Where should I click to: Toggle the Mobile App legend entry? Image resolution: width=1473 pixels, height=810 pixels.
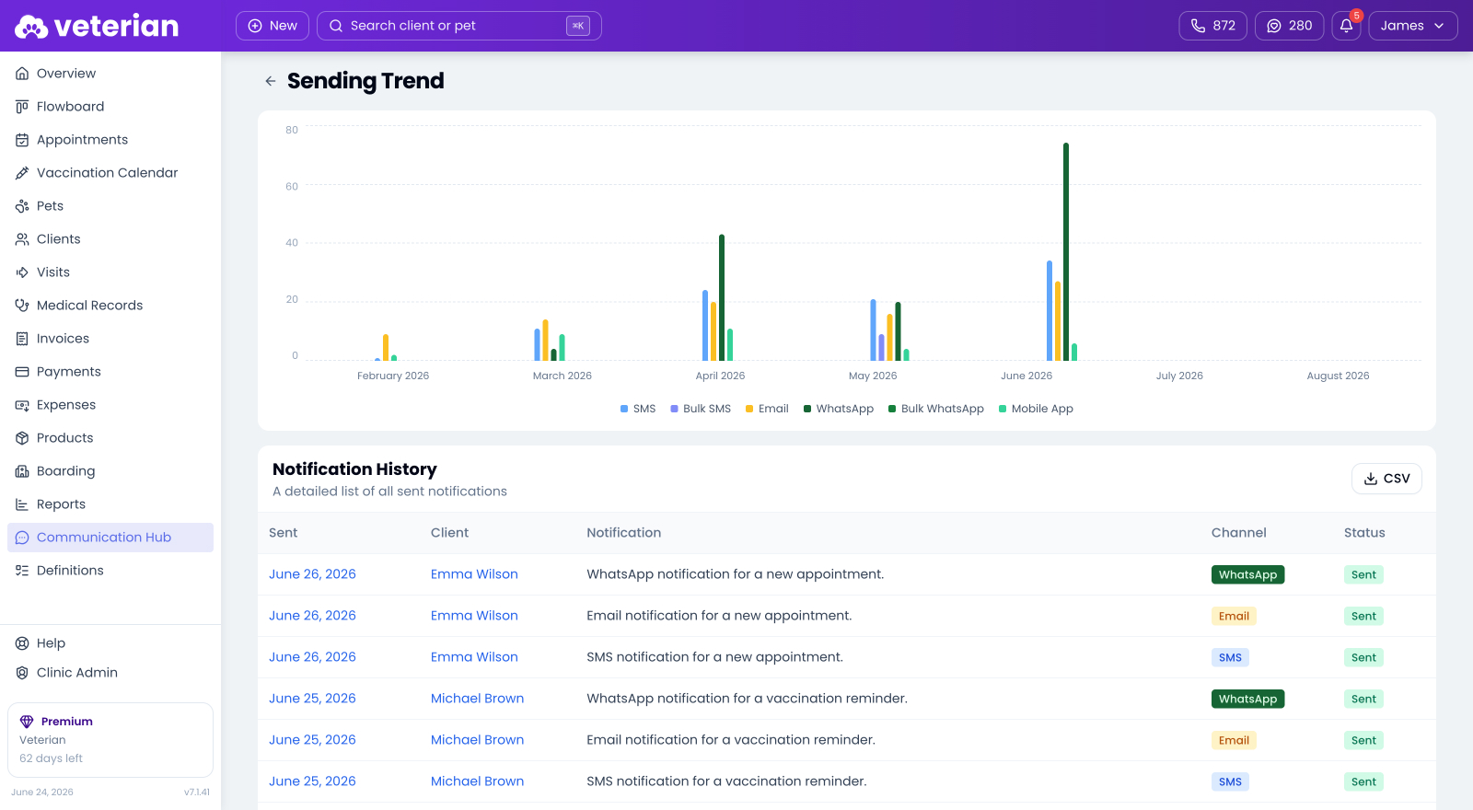click(1036, 409)
